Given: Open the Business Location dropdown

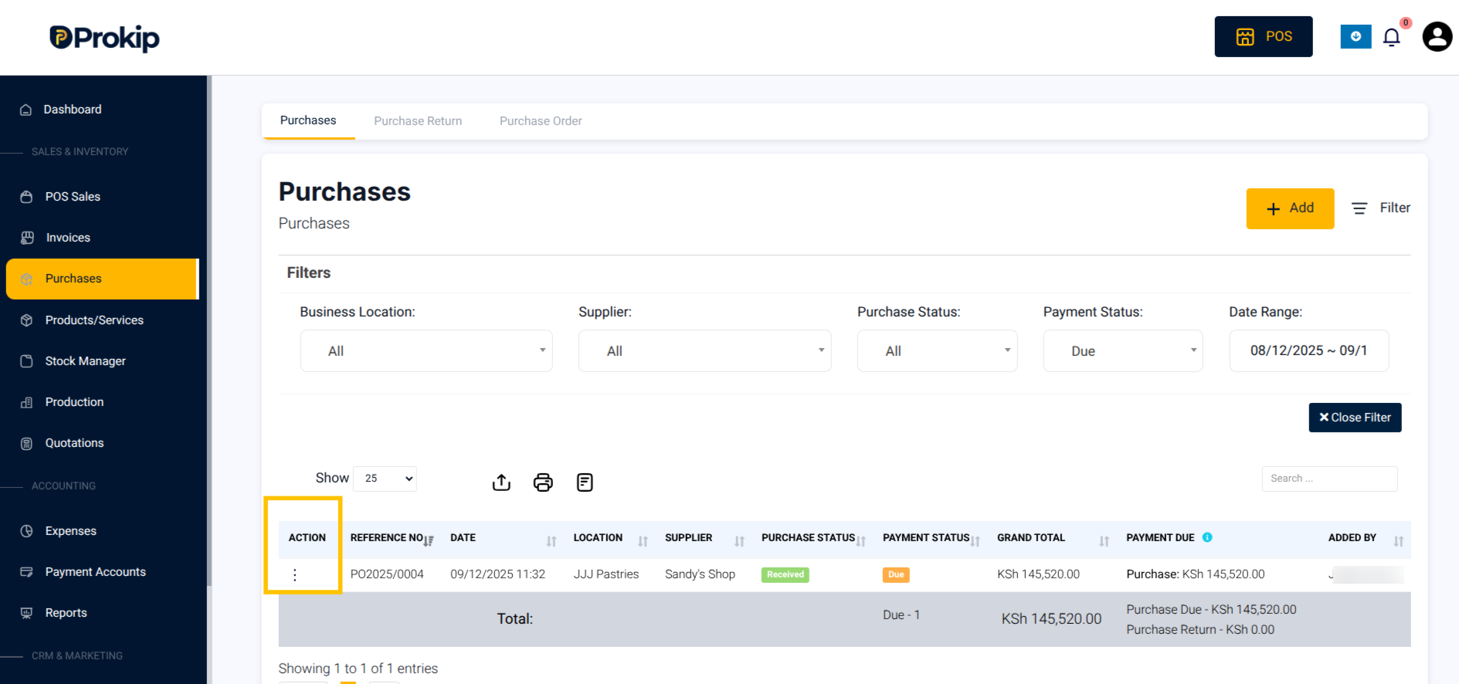Looking at the screenshot, I should (x=426, y=351).
